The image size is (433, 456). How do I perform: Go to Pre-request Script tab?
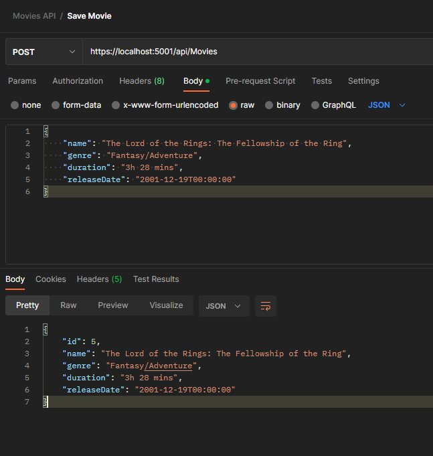coord(260,81)
